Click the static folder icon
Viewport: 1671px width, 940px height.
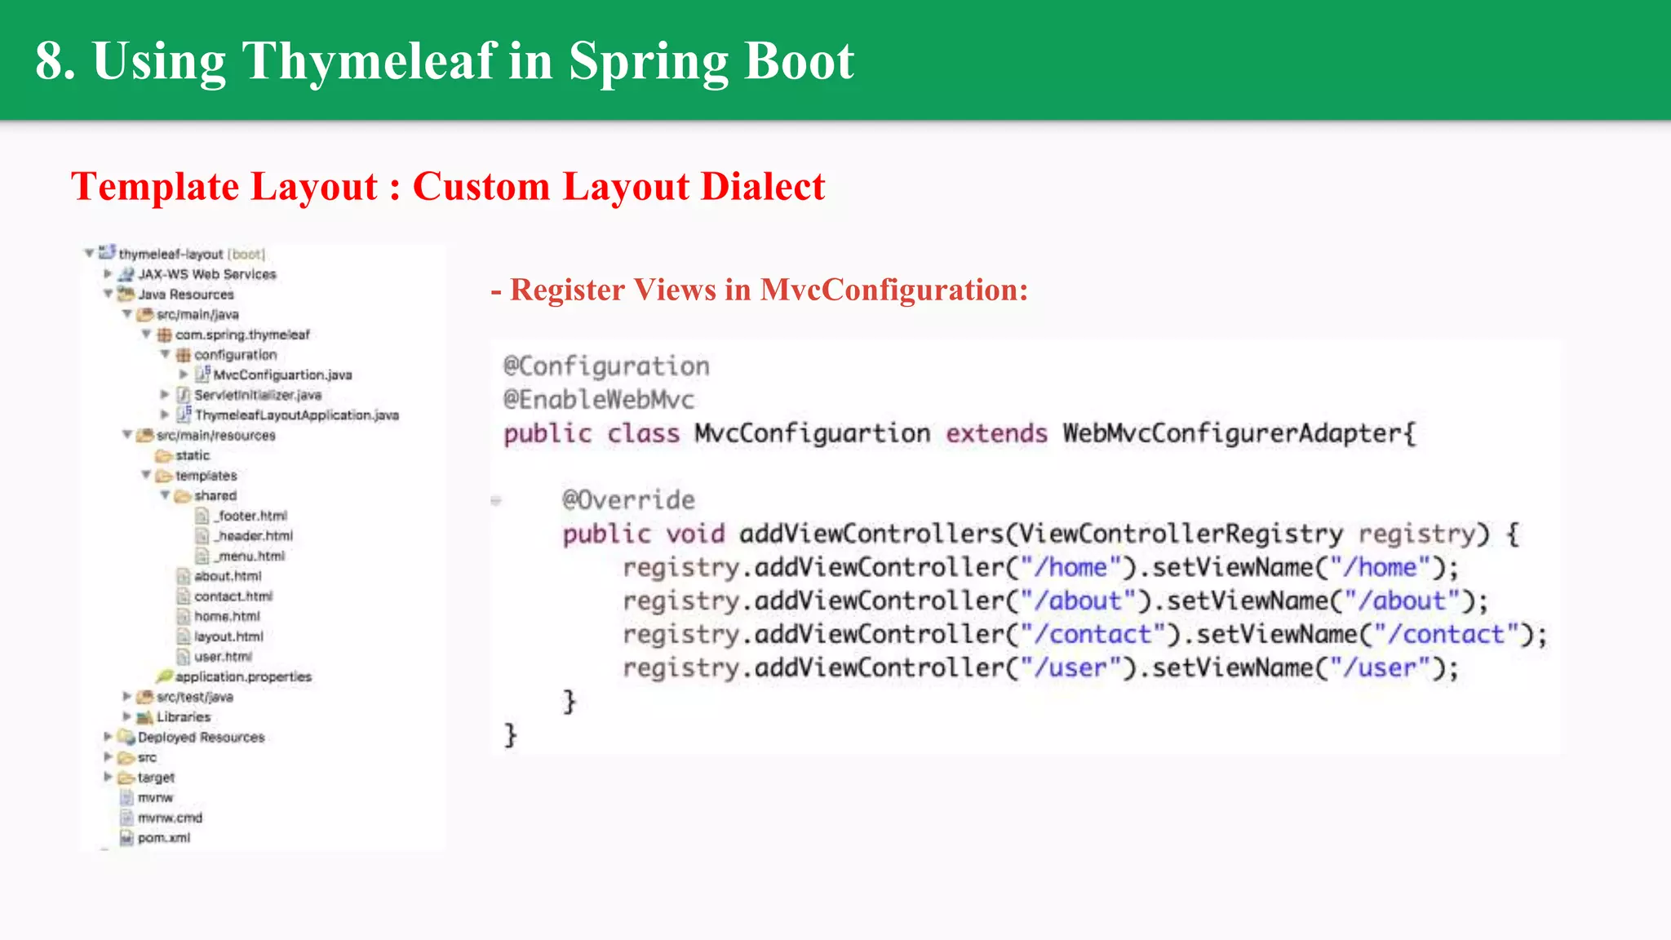tap(164, 455)
